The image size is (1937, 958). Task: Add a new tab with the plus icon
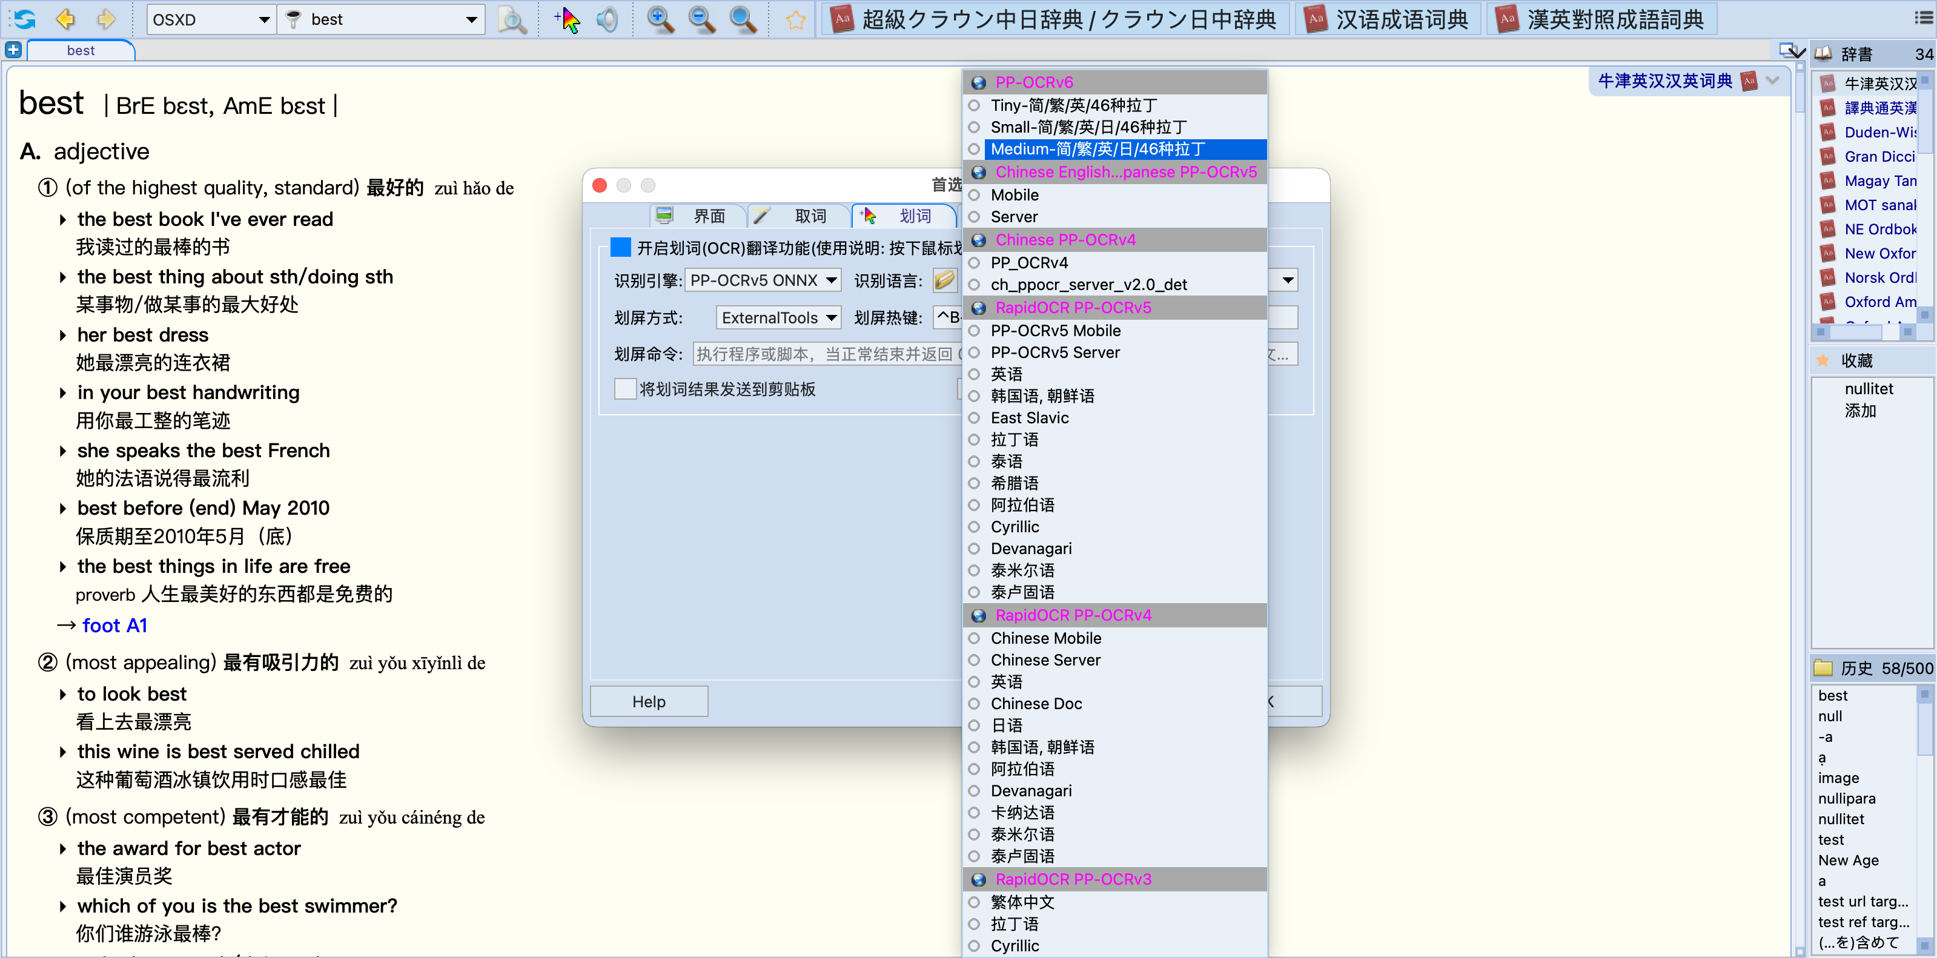[x=13, y=50]
